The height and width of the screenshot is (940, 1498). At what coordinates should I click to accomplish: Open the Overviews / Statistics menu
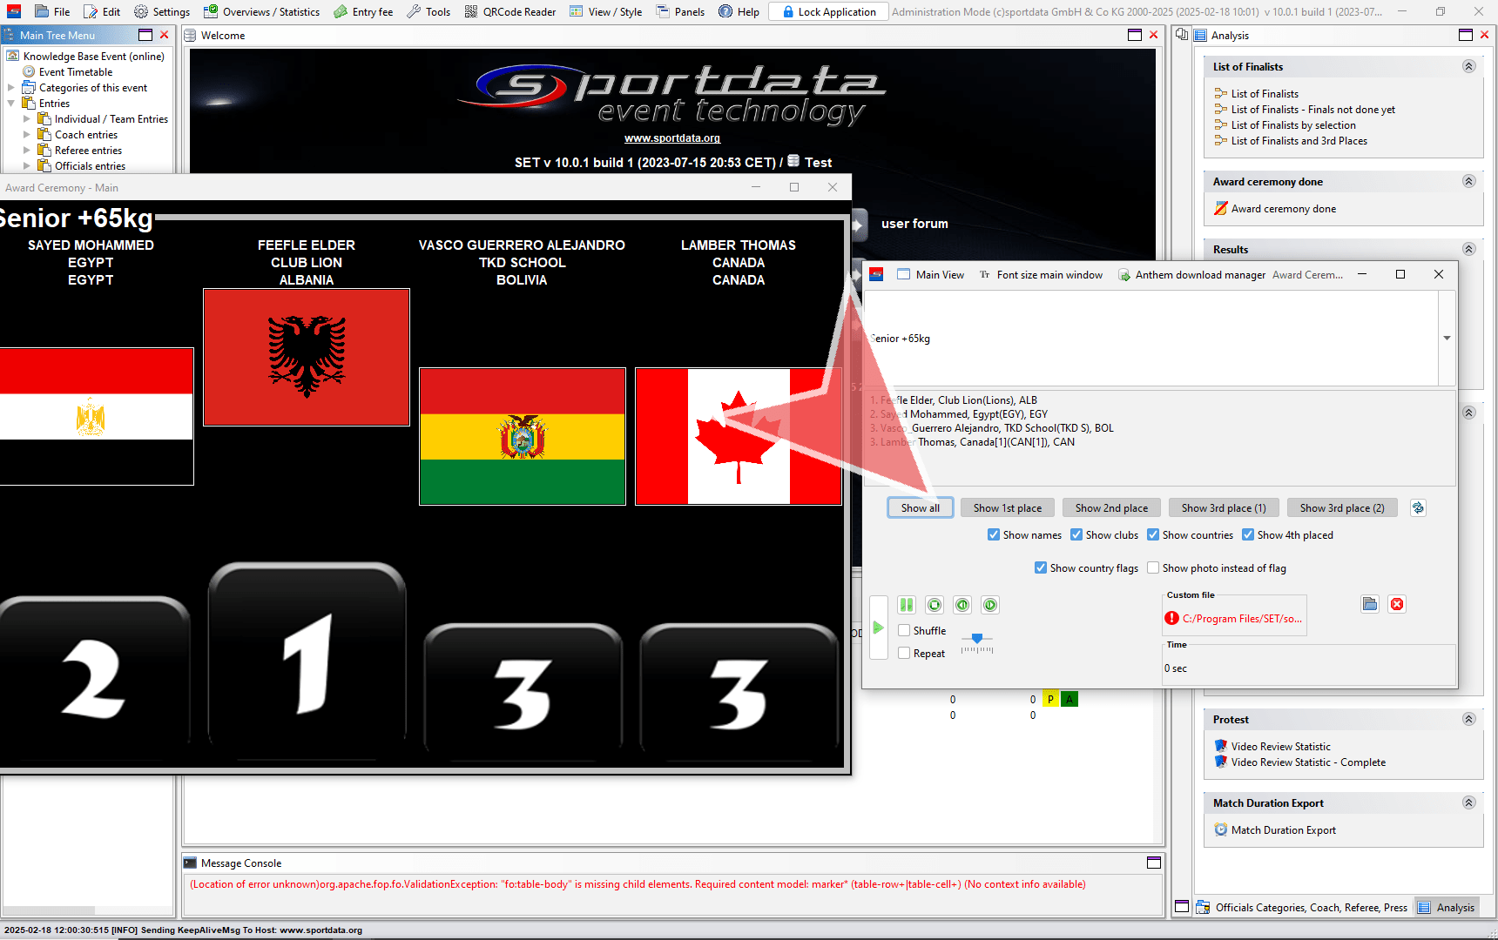tap(261, 11)
